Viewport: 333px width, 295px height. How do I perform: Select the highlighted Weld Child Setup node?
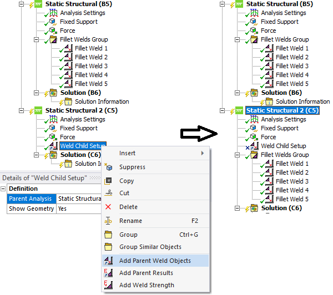pyautogui.click(x=83, y=146)
